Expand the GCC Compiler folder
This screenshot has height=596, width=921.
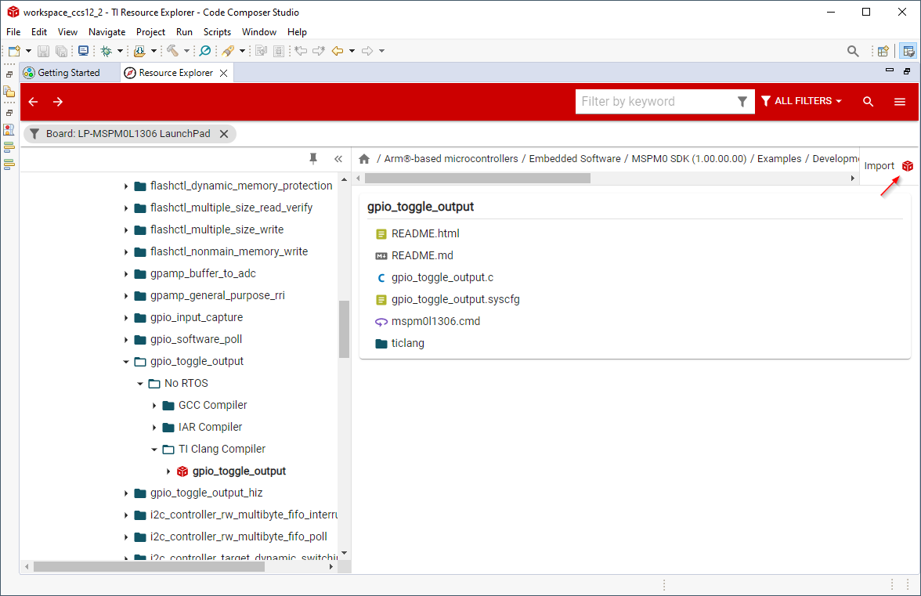[154, 406]
